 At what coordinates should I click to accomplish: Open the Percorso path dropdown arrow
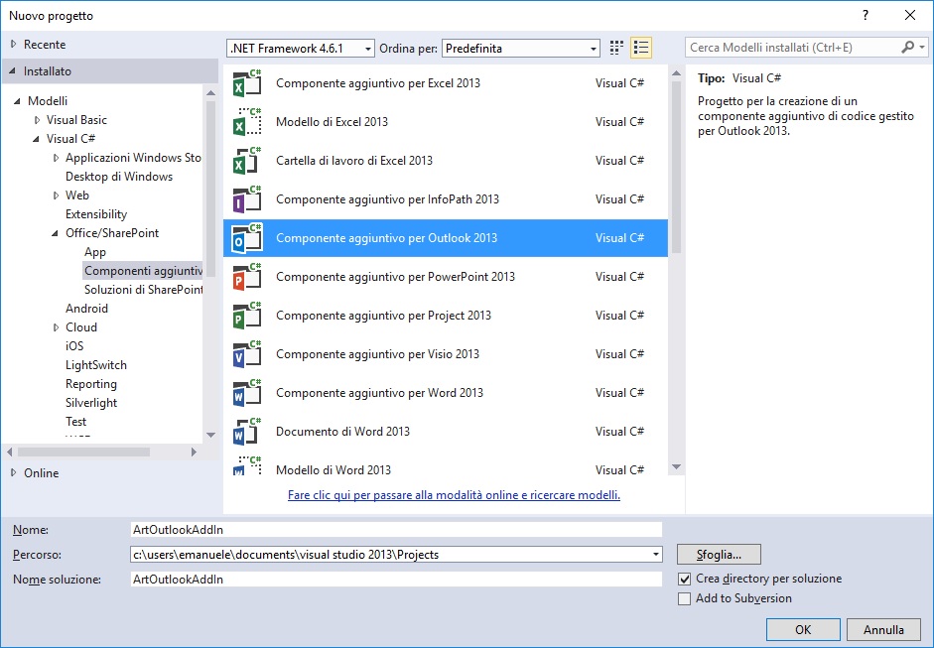(655, 555)
